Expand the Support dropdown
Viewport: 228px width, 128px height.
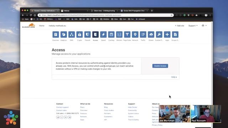click(x=193, y=26)
